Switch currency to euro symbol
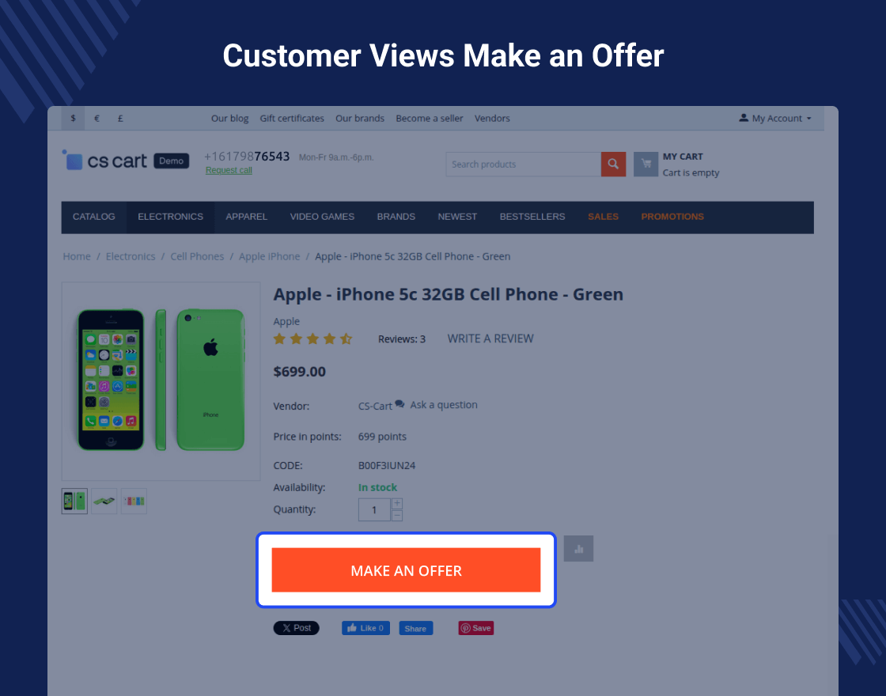The height and width of the screenshot is (696, 886). point(97,118)
